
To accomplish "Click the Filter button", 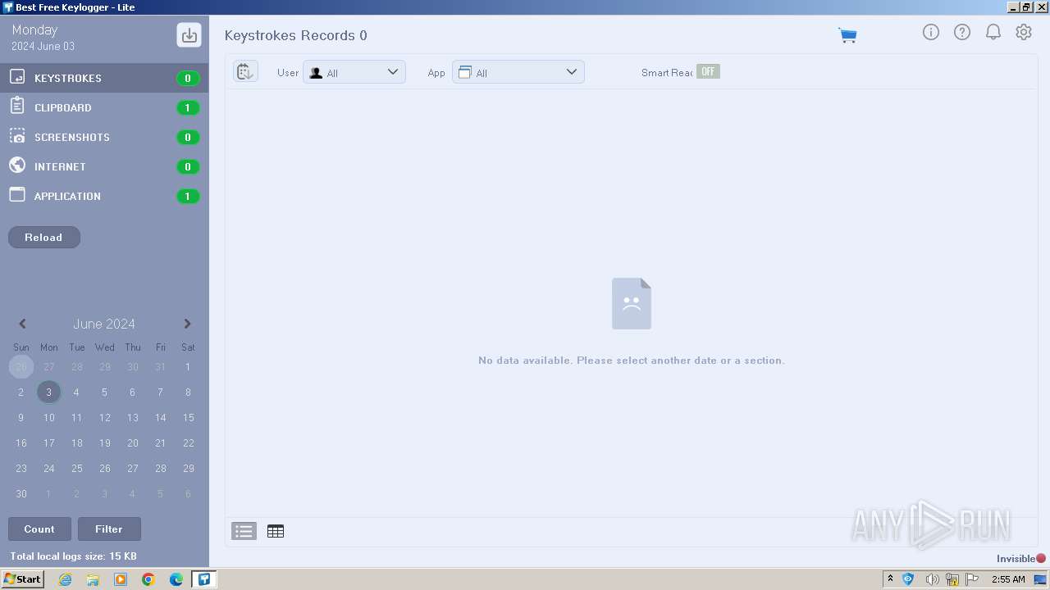I will (x=109, y=529).
